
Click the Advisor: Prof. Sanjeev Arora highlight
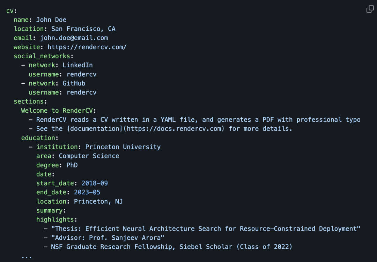pyautogui.click(x=108, y=238)
